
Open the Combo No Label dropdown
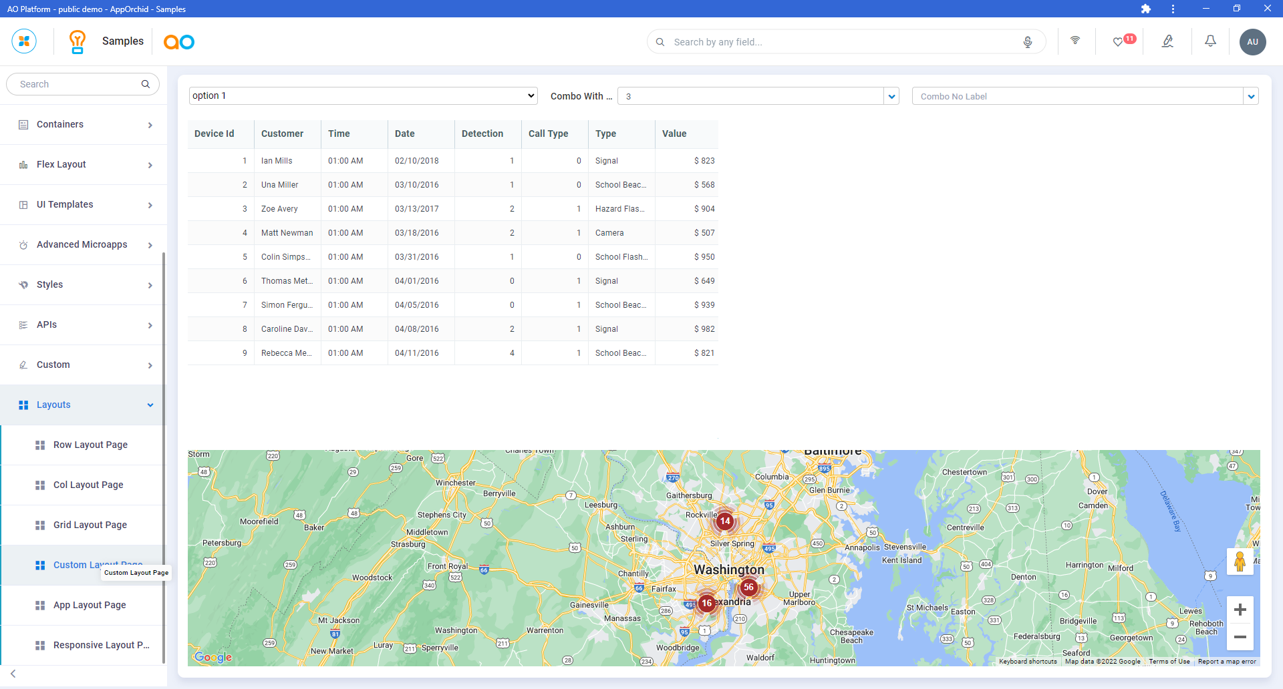(1251, 97)
